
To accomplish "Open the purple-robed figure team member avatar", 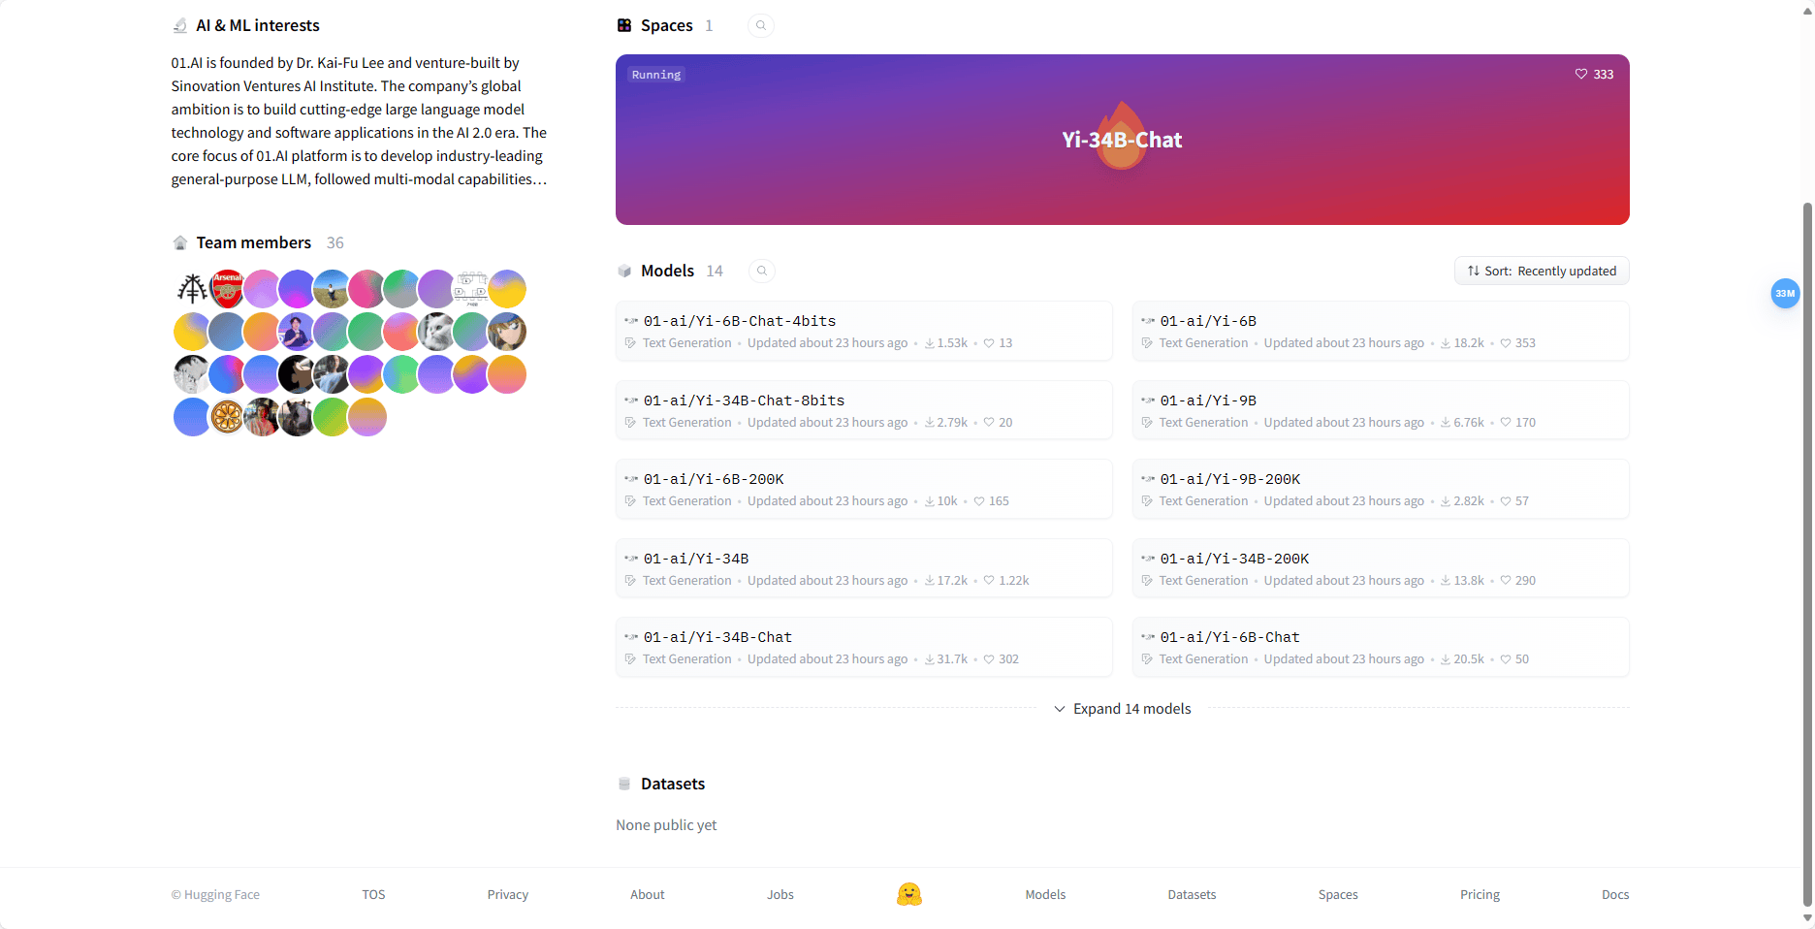I will [297, 332].
